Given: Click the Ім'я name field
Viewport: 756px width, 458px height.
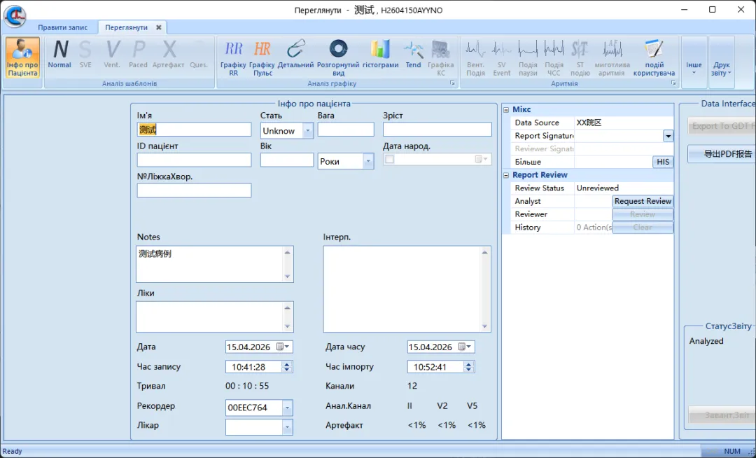Looking at the screenshot, I should (194, 129).
